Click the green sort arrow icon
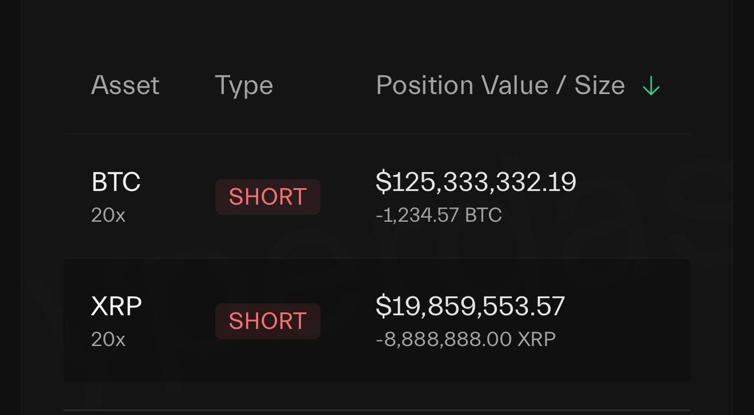This screenshot has height=415, width=754. (x=651, y=87)
